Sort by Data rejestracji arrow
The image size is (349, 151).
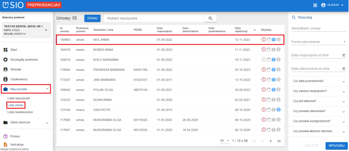255,30
